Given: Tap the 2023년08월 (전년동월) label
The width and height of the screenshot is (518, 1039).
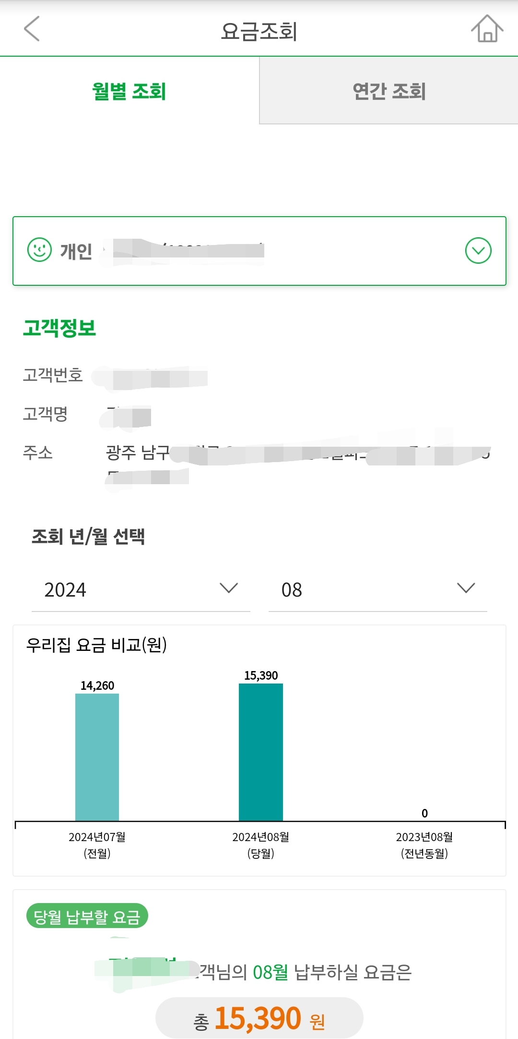Looking at the screenshot, I should (x=424, y=844).
